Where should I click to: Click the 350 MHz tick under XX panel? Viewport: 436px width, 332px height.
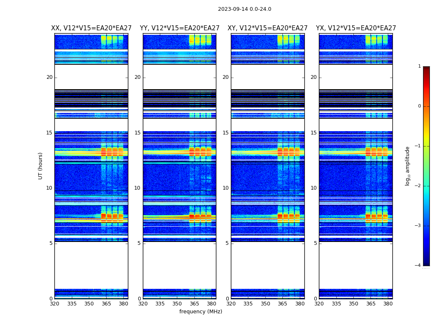coord(89,304)
